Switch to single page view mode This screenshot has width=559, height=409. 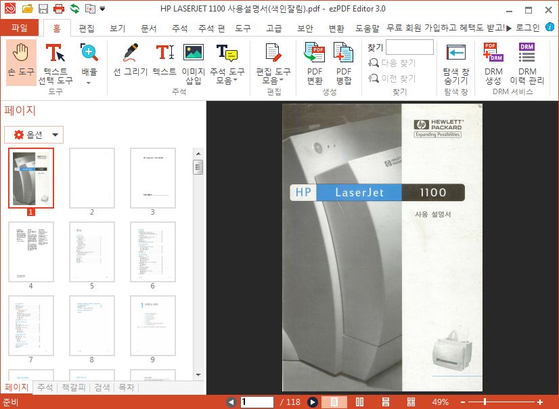(334, 402)
